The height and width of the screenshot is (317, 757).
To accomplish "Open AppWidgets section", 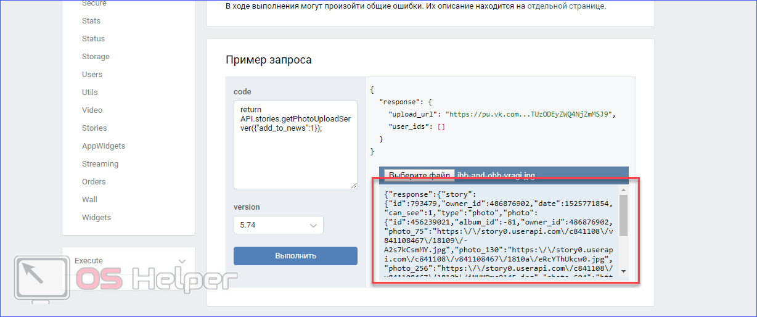I will pos(104,146).
